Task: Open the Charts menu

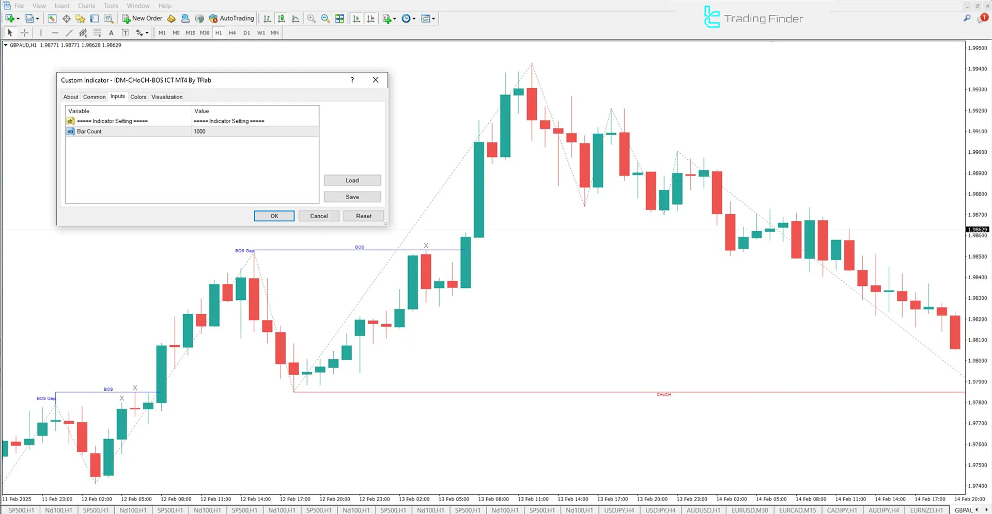Action: (x=86, y=6)
